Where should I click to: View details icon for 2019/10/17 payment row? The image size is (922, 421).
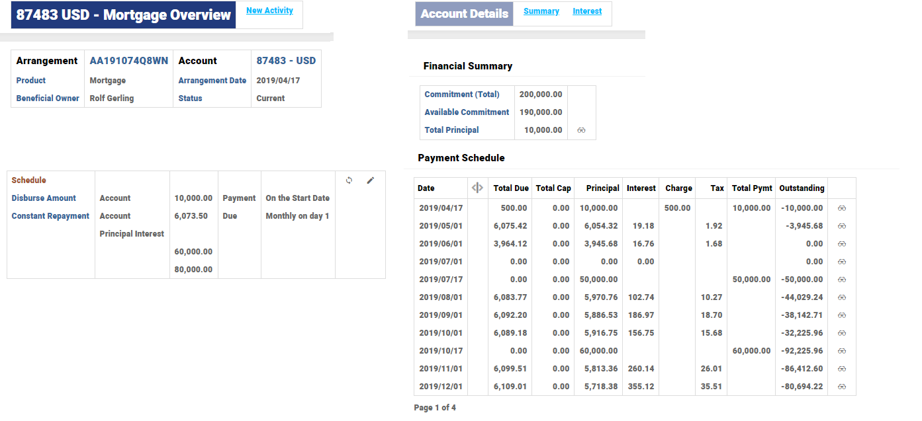pos(842,351)
